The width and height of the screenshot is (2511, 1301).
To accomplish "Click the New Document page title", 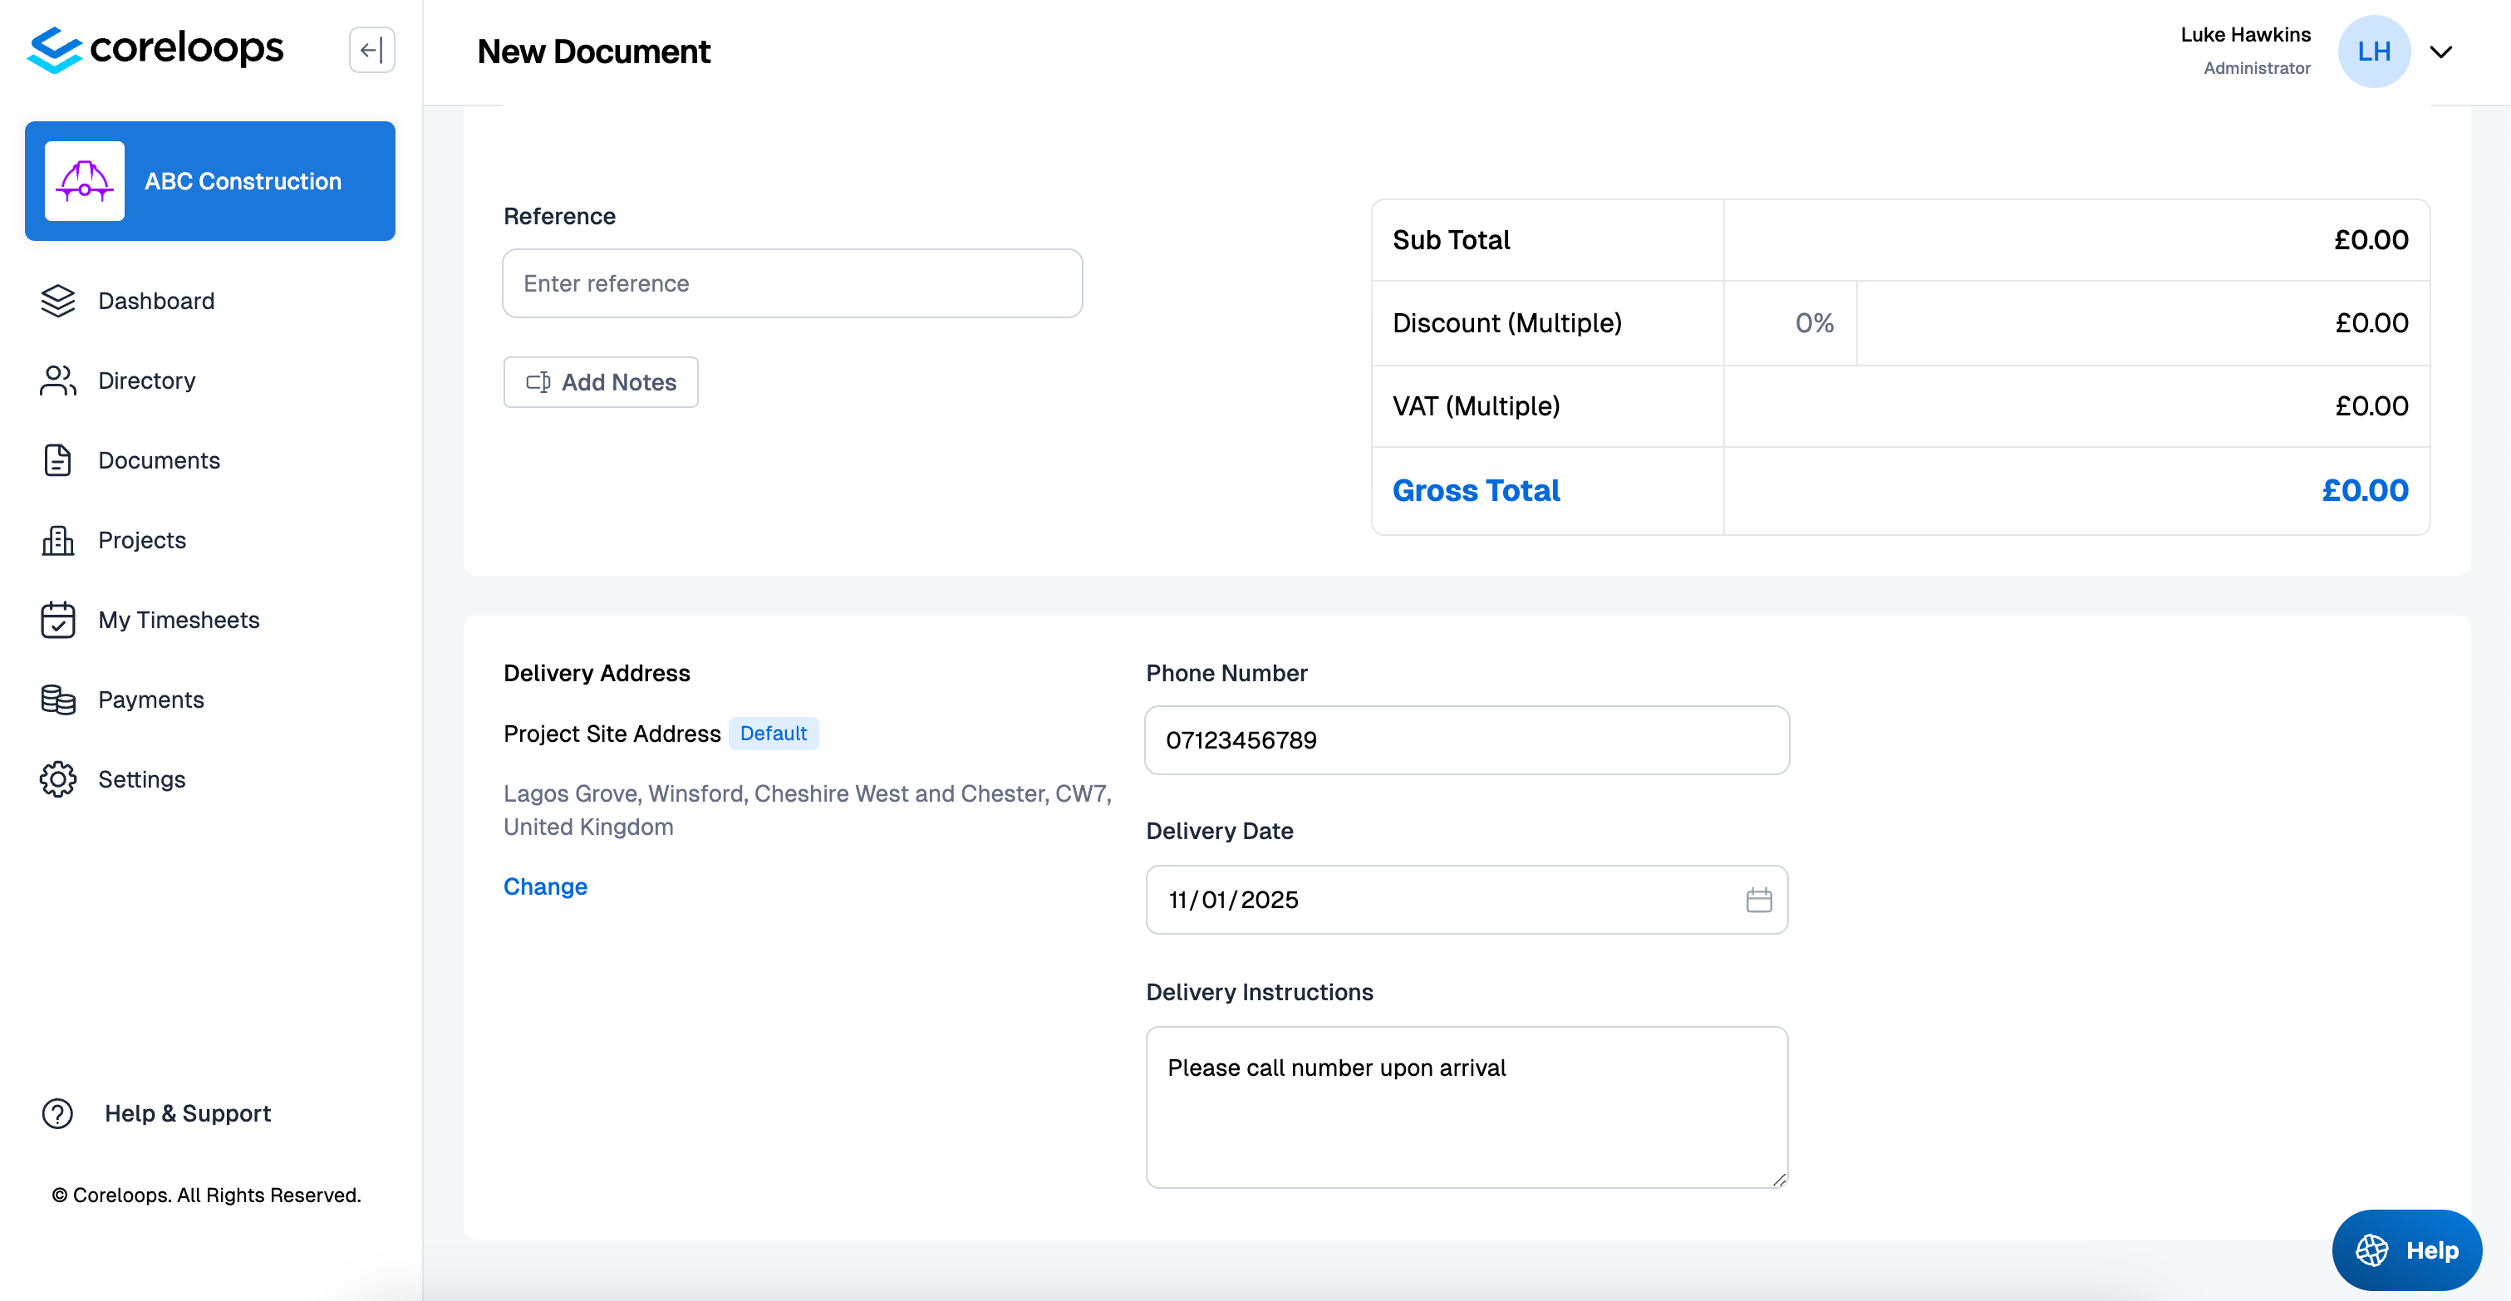I will click(x=593, y=52).
